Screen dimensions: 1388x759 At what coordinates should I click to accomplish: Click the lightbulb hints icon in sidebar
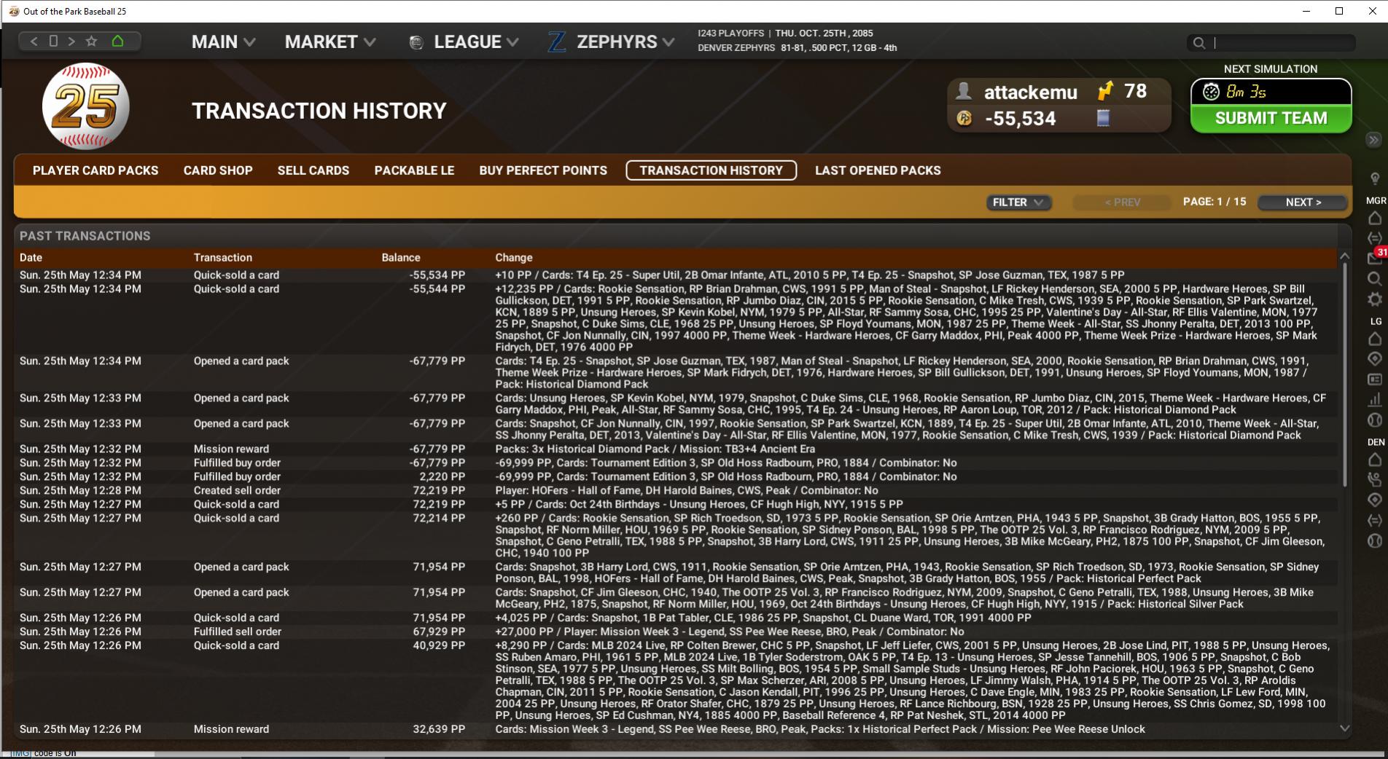[1375, 178]
